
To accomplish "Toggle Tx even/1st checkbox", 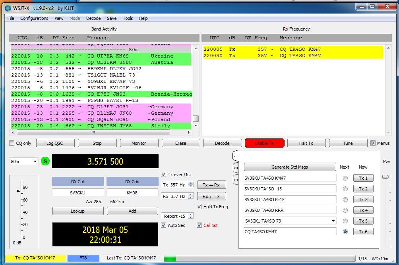I will [163, 174].
